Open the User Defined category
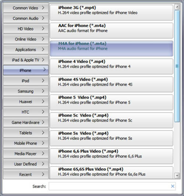 click(x=26, y=164)
